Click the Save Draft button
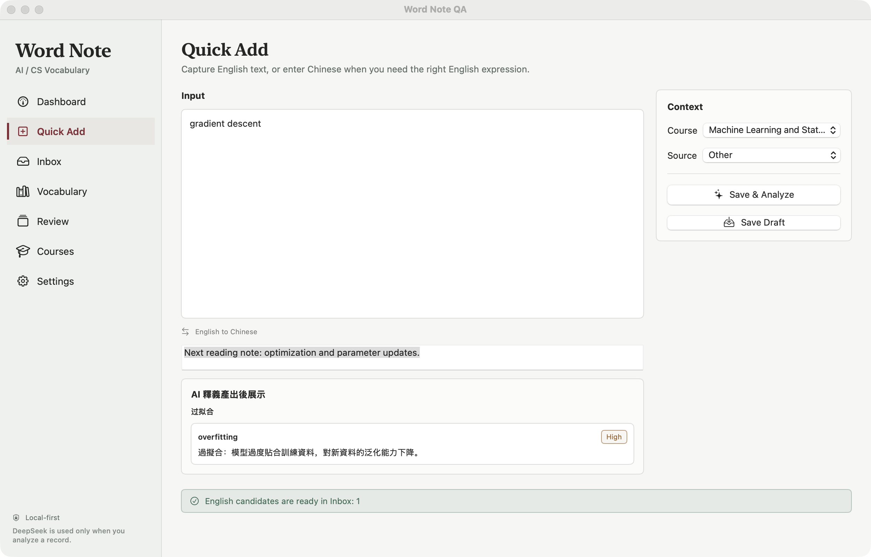The height and width of the screenshot is (557, 871). (x=753, y=222)
